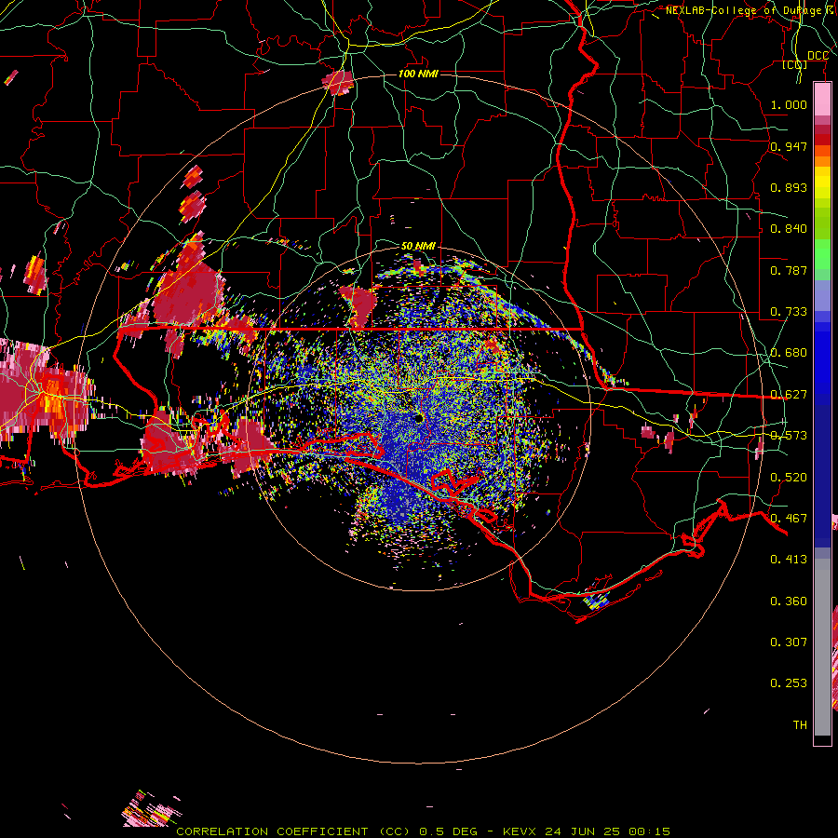The image size is (838, 838).
Task: Select the 0.680 scale value
Action: (x=789, y=353)
